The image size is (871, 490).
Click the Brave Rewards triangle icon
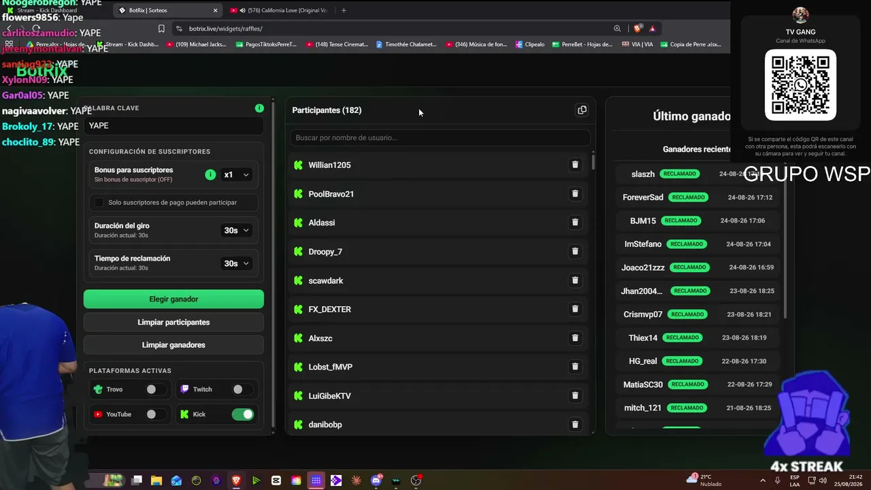(x=653, y=29)
